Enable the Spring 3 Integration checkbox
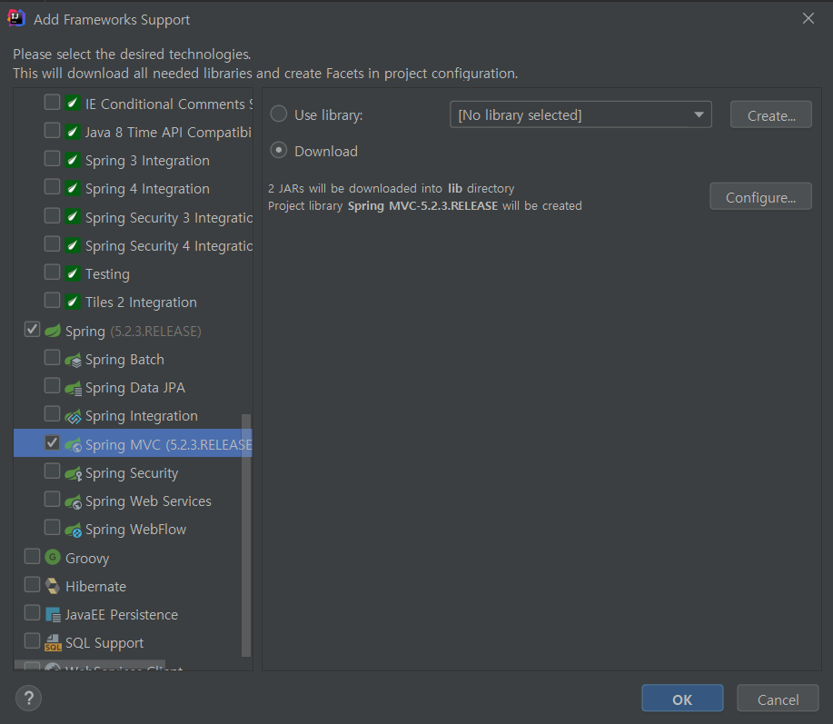The image size is (833, 724). coord(52,158)
